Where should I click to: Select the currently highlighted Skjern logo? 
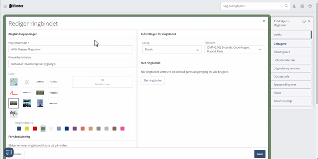[14, 103]
